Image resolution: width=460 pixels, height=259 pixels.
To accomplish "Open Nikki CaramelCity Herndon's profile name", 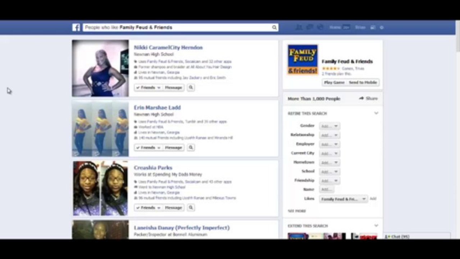I will point(168,47).
